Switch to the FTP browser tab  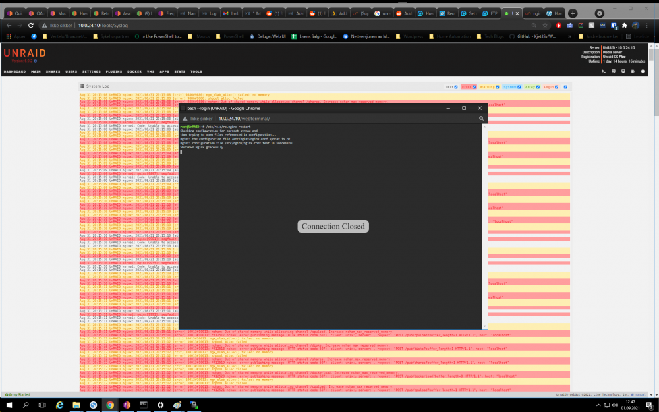coord(490,13)
